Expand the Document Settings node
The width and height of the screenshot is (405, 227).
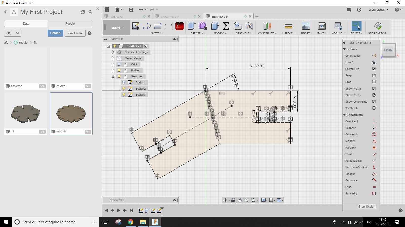[x=113, y=52]
